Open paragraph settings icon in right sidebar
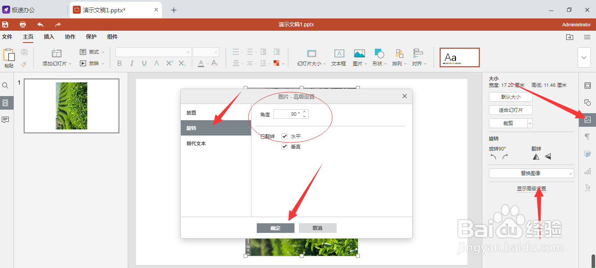 point(588,137)
